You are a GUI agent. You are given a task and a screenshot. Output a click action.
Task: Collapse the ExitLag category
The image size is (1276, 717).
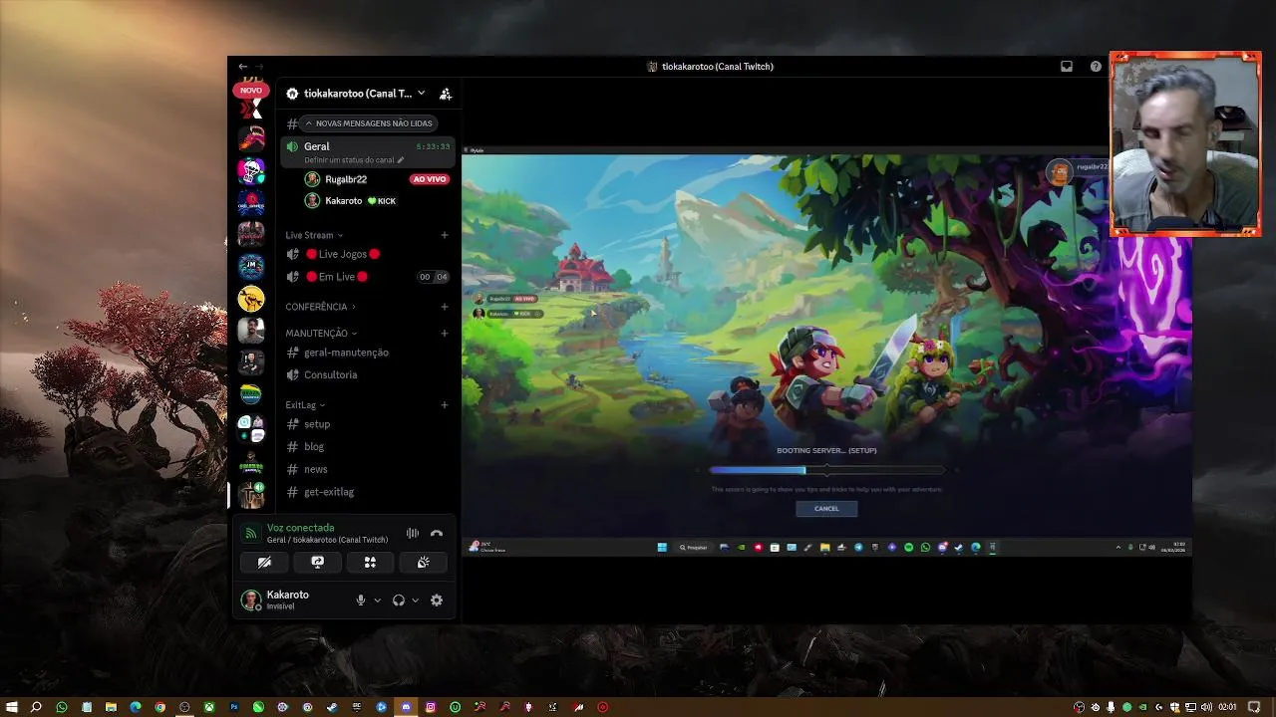305,405
